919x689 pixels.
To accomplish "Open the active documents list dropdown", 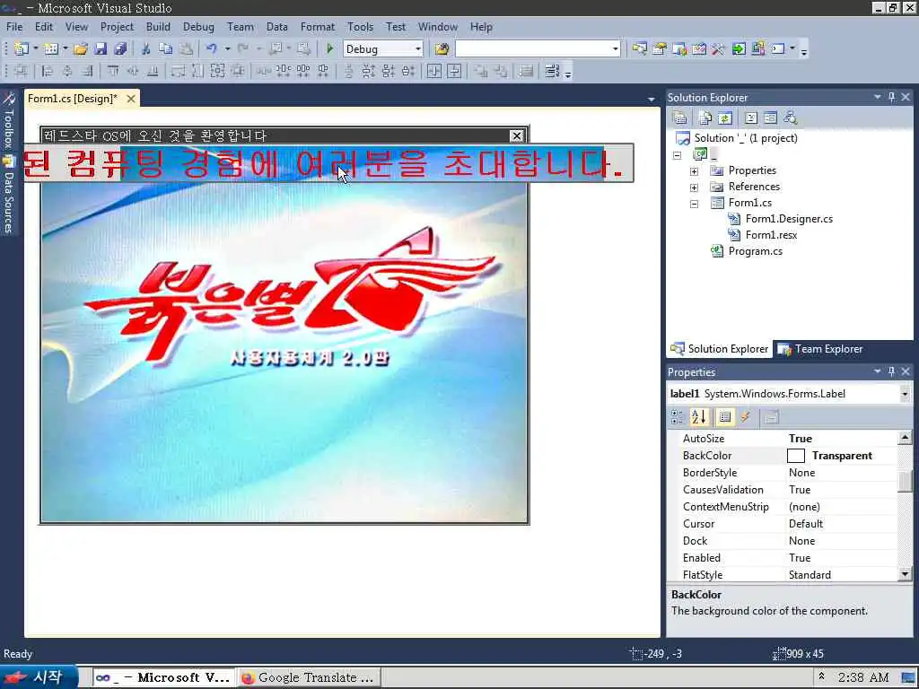I will pyautogui.click(x=652, y=99).
